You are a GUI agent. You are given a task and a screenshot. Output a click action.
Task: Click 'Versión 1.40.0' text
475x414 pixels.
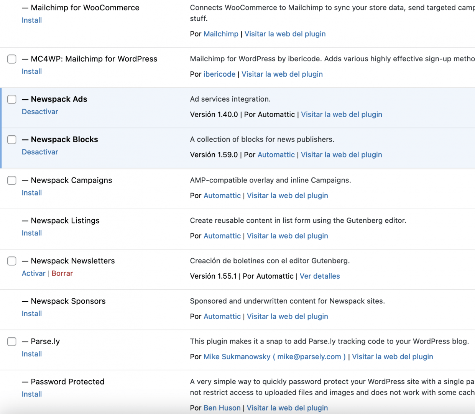coord(214,114)
